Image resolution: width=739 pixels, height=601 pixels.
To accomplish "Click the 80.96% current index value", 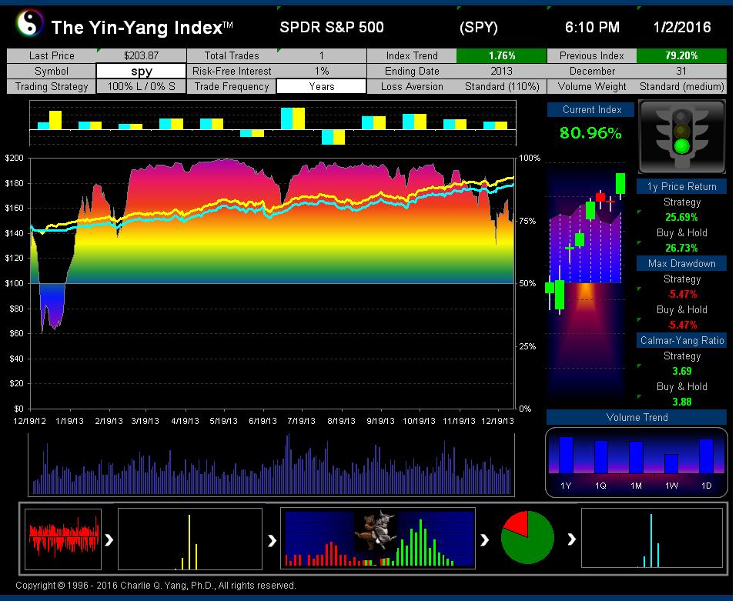I will (590, 133).
